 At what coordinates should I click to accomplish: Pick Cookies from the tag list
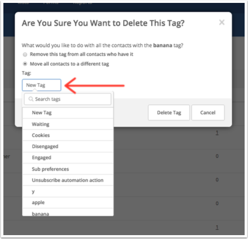pos(68,135)
